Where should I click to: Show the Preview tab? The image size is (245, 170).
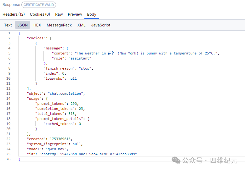pyautogui.click(x=75, y=14)
